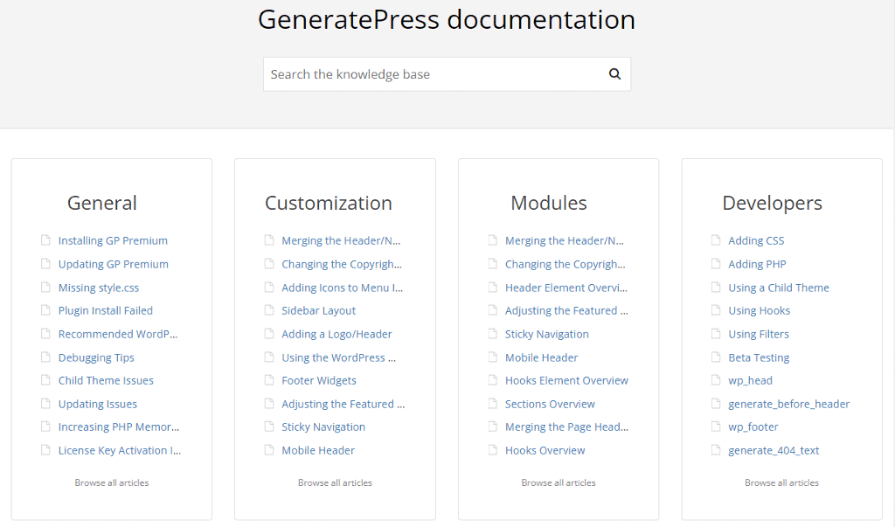Click document icon beside wp_footer
This screenshot has height=527, width=895.
tap(717, 426)
